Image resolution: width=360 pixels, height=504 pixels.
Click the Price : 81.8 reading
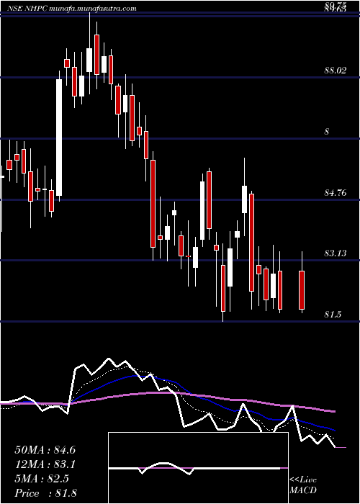click(x=45, y=493)
